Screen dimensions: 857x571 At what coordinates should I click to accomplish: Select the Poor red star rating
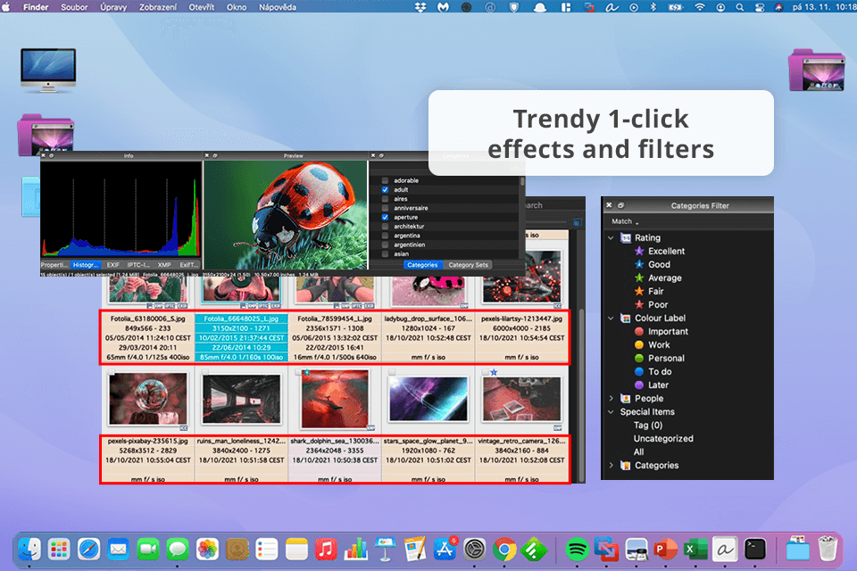(638, 305)
